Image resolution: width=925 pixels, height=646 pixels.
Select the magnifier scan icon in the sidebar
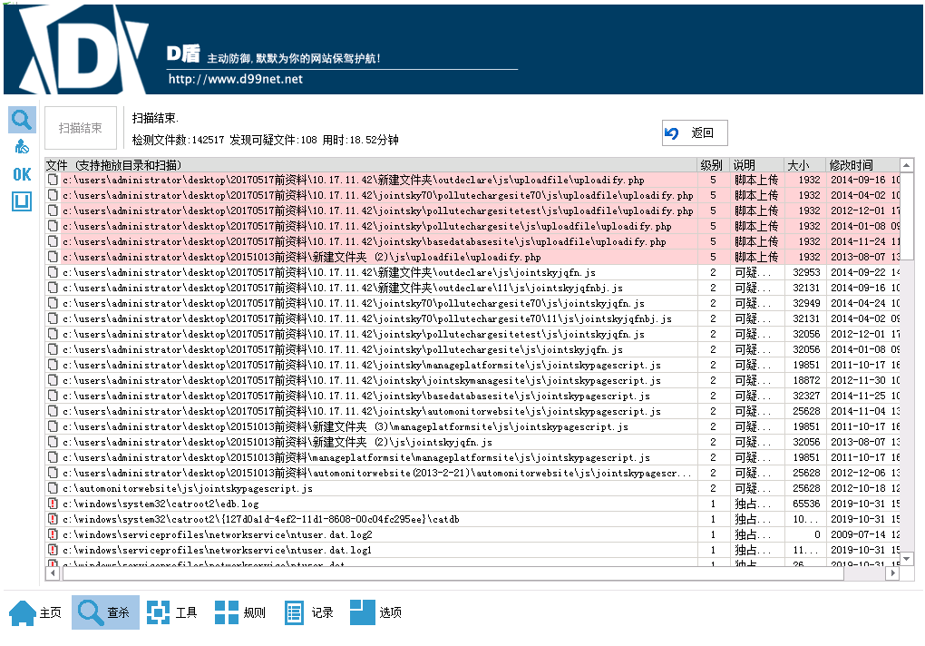tap(22, 120)
